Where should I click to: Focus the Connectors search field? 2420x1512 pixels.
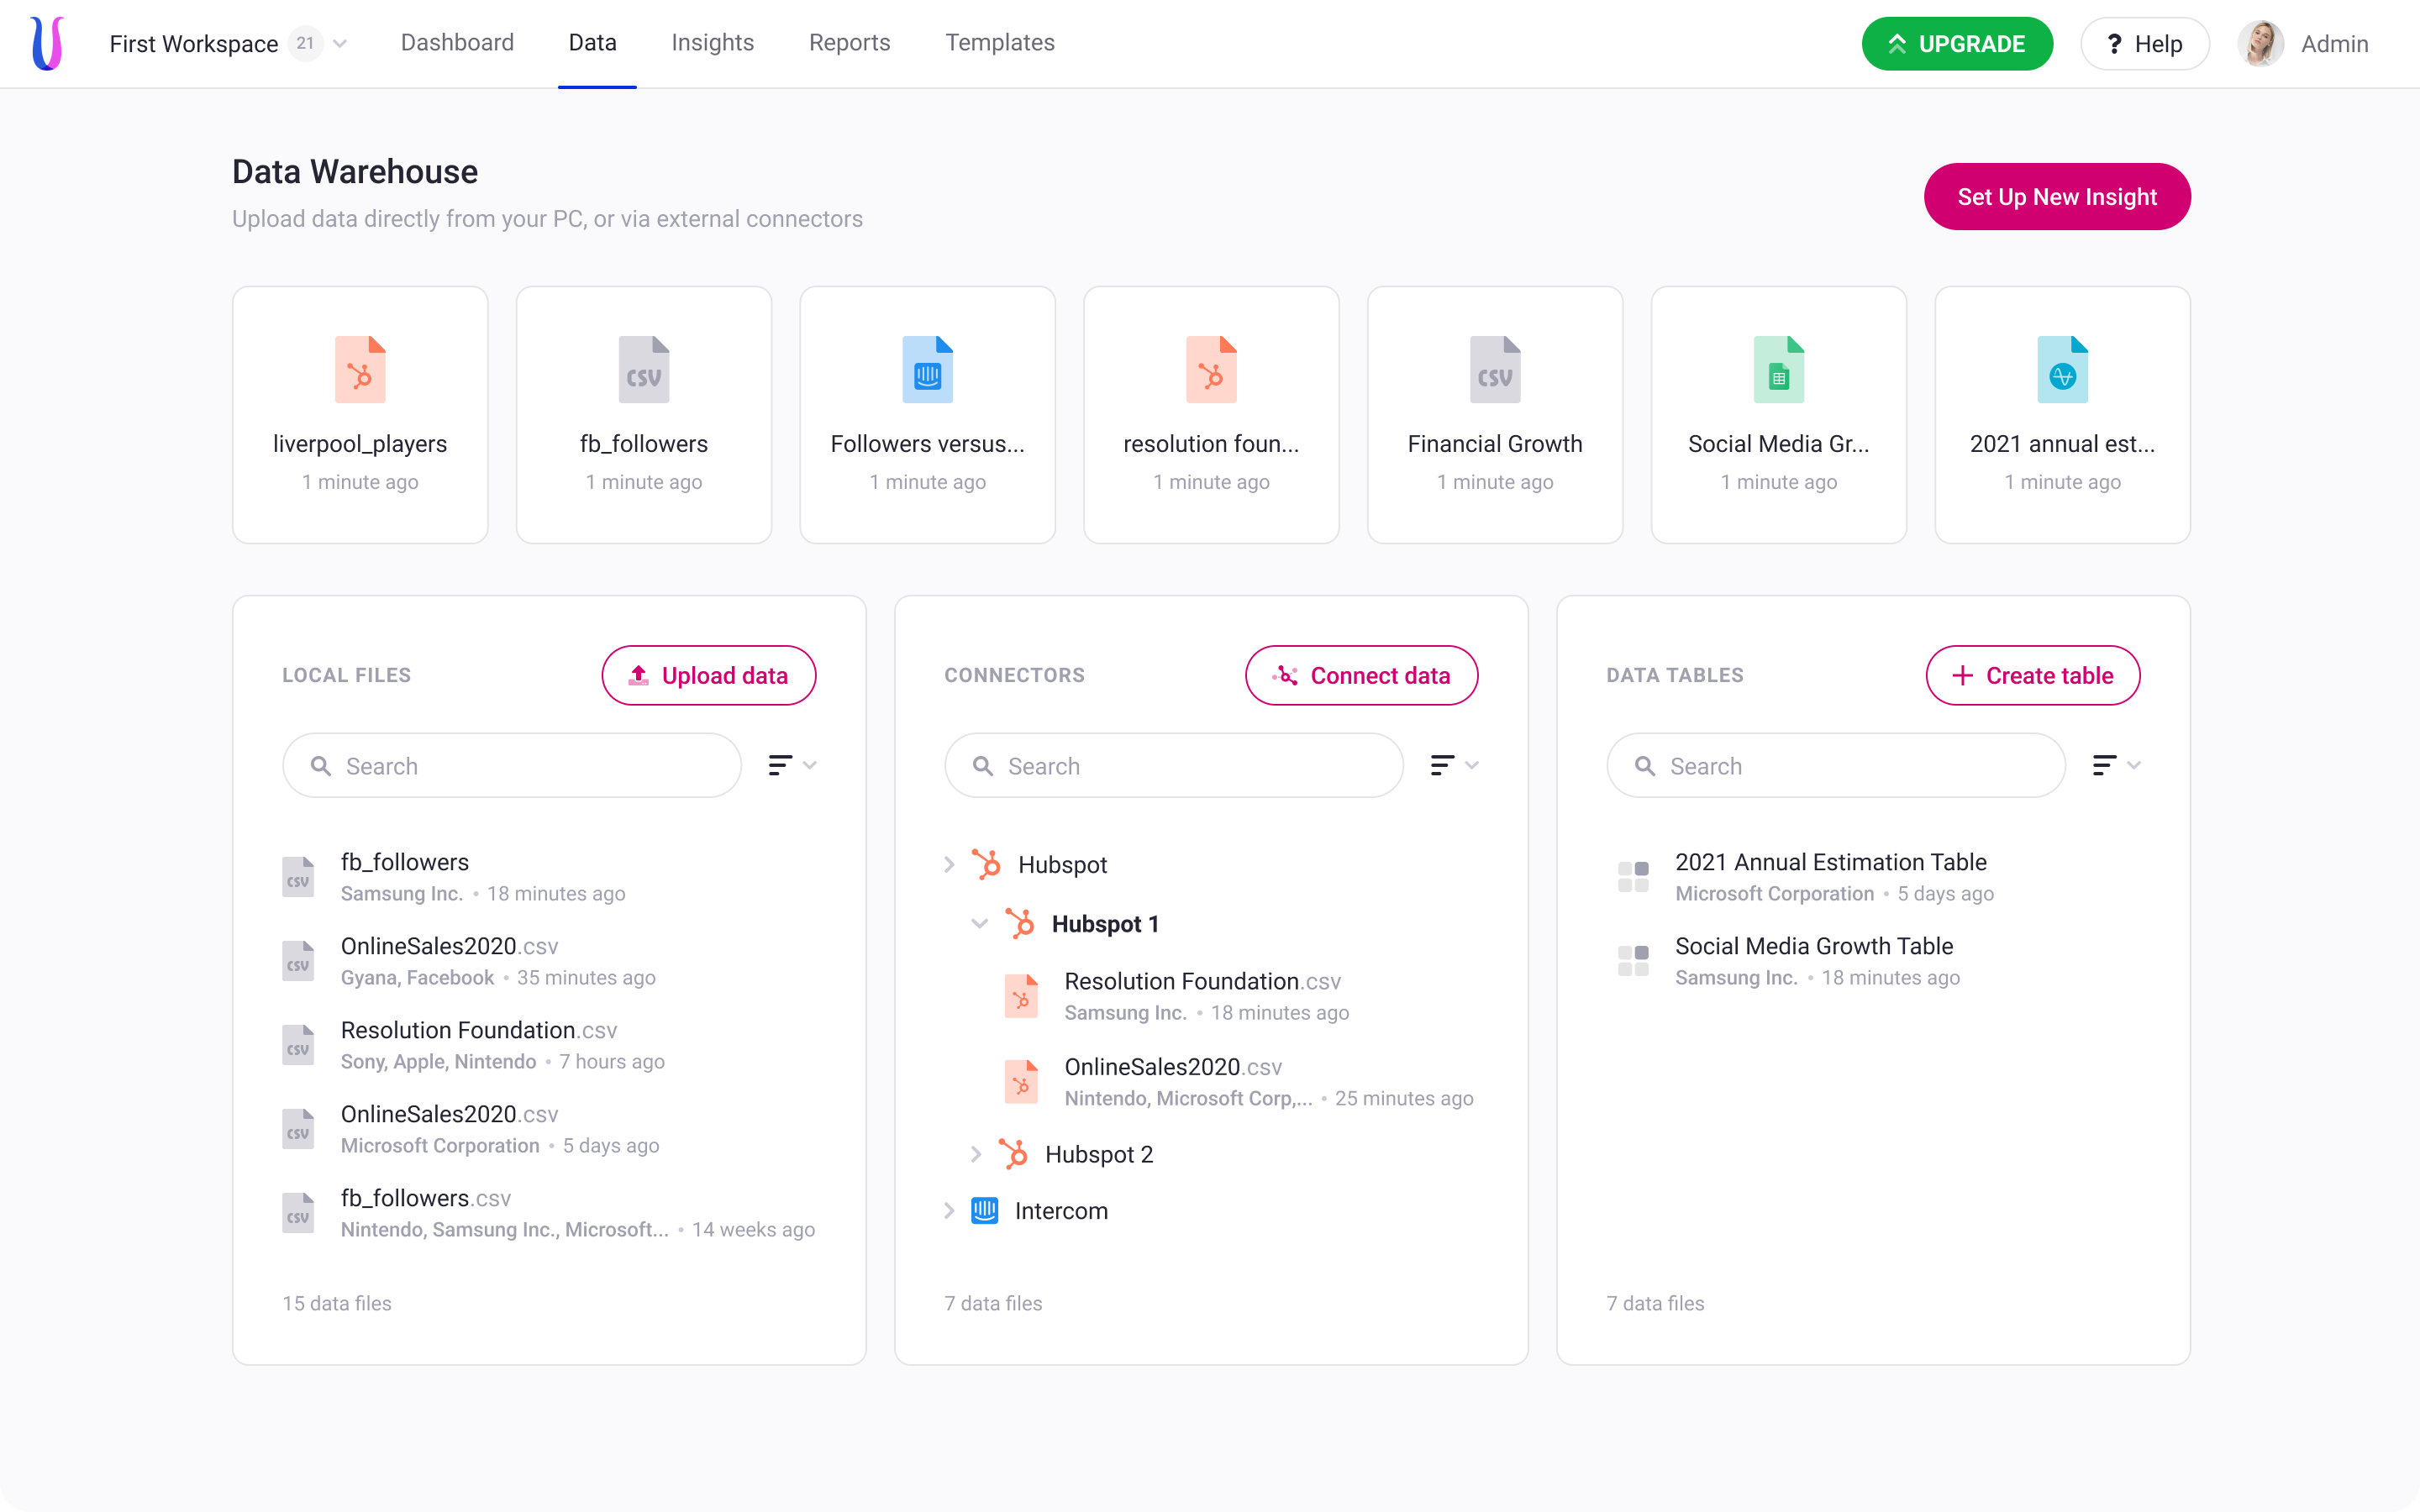[1174, 765]
